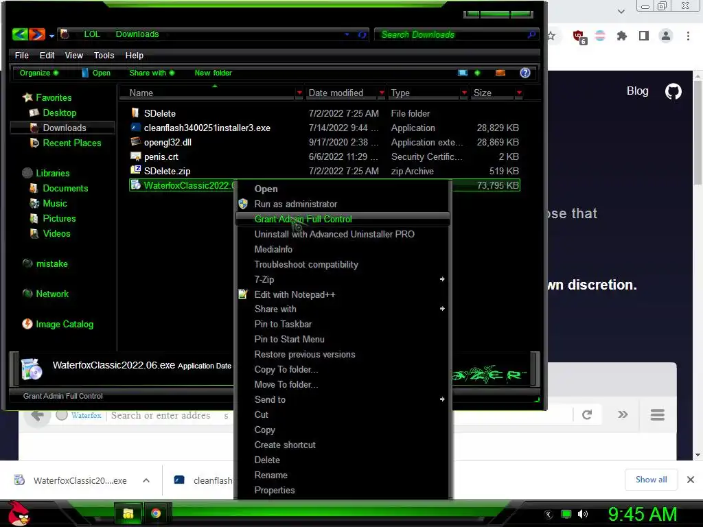Open the Videos library
This screenshot has width=703, height=527.
(x=56, y=233)
